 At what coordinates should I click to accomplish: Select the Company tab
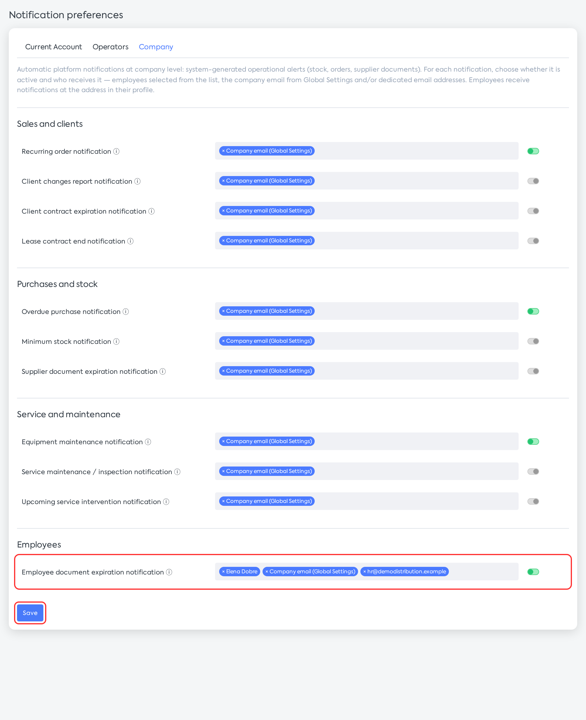[156, 47]
